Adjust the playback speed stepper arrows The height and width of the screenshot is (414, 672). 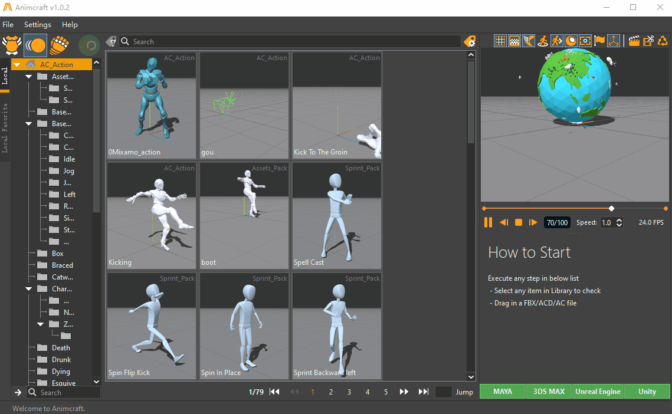619,222
